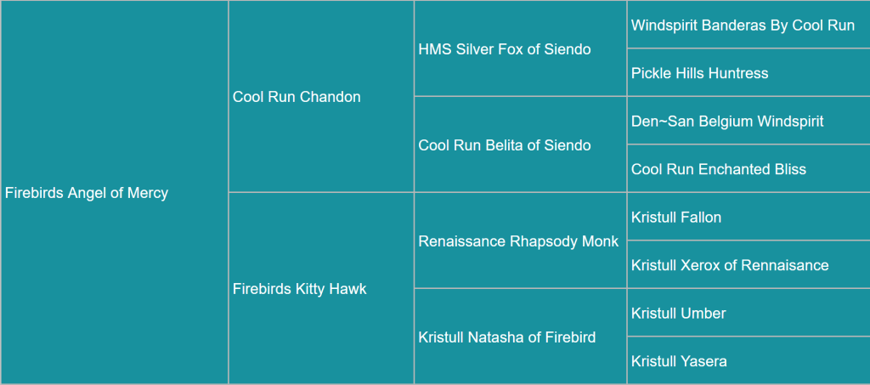The image size is (870, 385).
Task: Select the dam of Firebirds Angel of Mercy
Action: (x=300, y=289)
